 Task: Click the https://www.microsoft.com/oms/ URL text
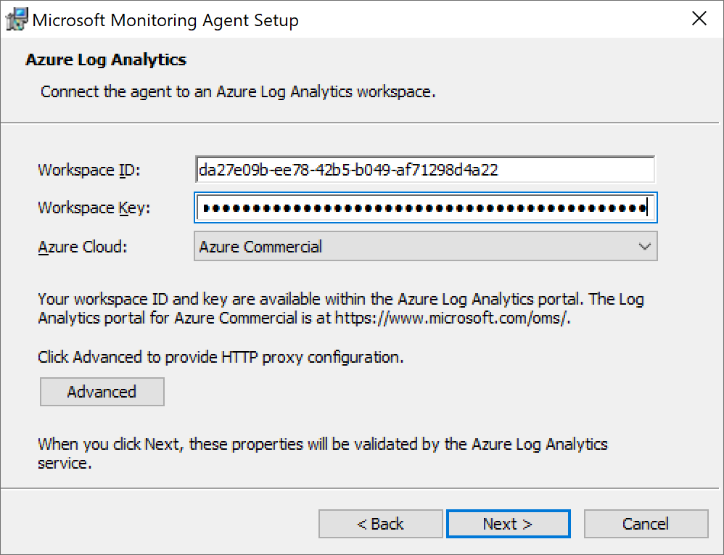pyautogui.click(x=451, y=318)
